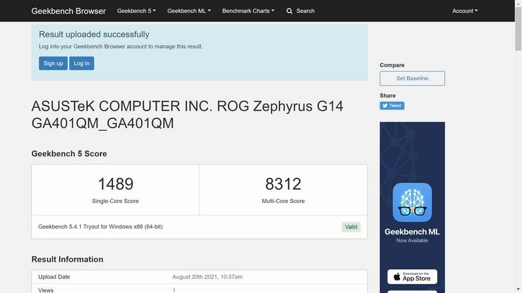Open the Account dropdown menu
The image size is (522, 293).
[x=465, y=11]
